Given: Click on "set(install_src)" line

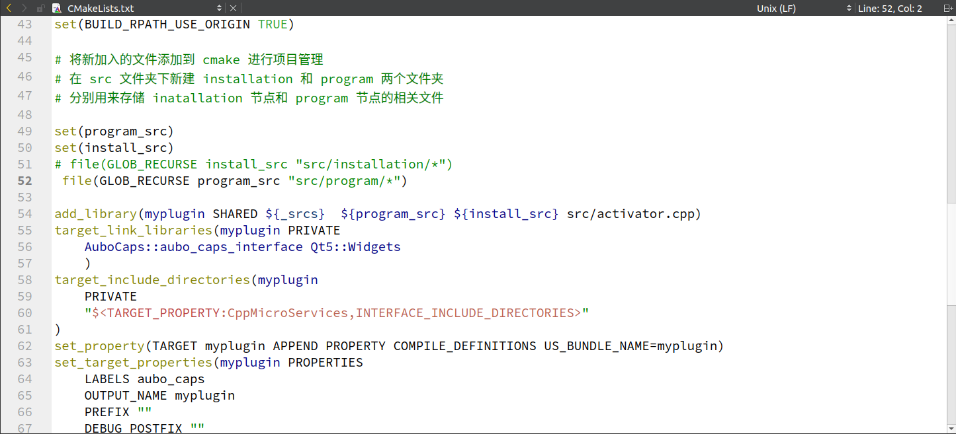Looking at the screenshot, I should point(114,147).
